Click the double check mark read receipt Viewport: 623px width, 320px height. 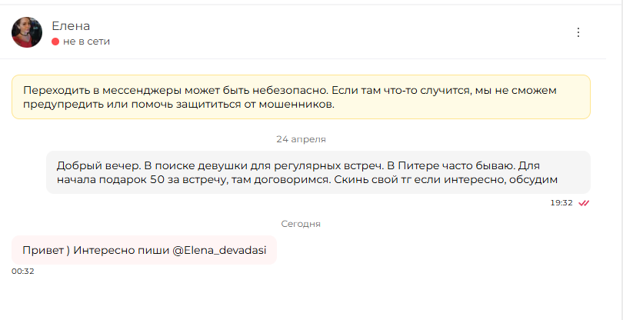pyautogui.click(x=584, y=203)
